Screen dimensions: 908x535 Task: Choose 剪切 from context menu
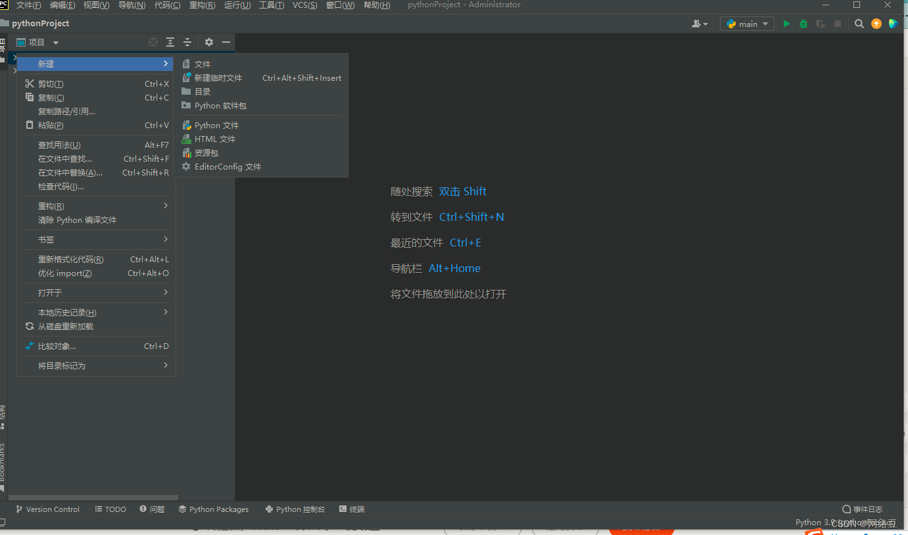click(x=96, y=83)
